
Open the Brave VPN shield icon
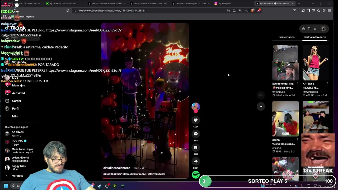[324, 11]
